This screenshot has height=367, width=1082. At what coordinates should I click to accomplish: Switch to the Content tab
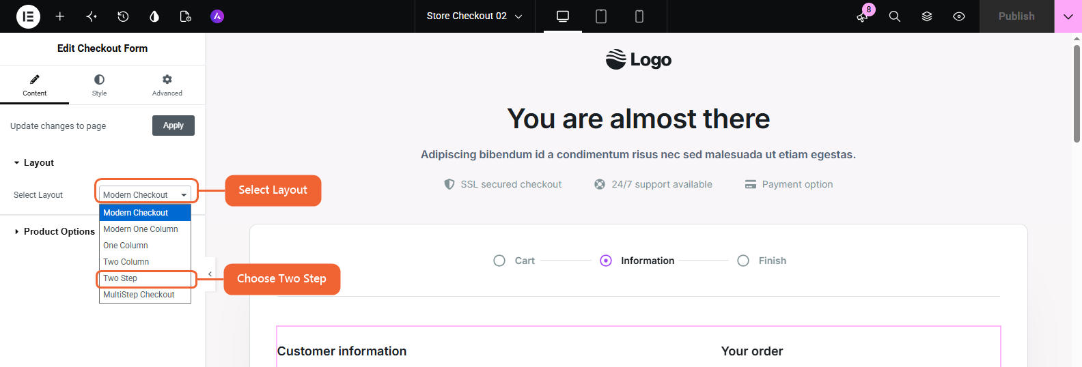click(35, 85)
